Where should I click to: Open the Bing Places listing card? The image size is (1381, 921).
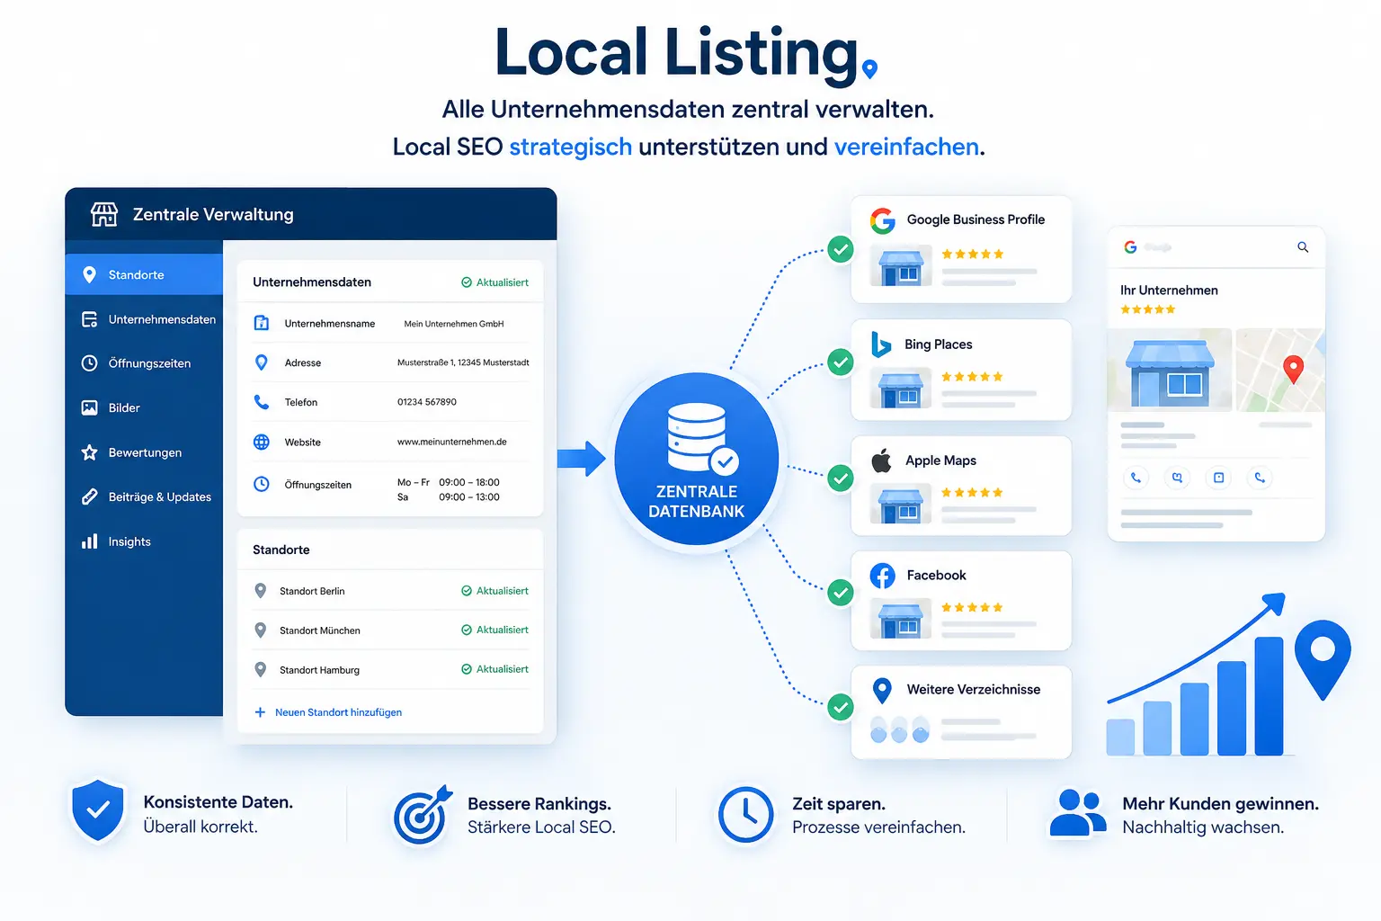961,370
